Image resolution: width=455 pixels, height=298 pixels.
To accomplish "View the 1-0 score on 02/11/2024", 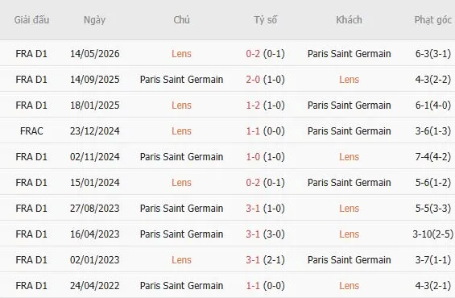I will [x=253, y=157].
